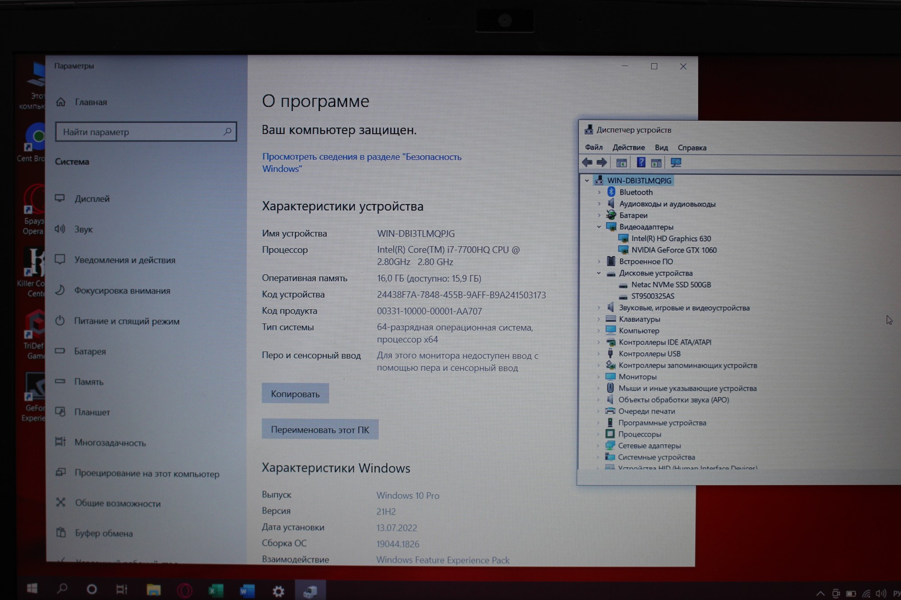Open Battery settings in sidebar
The height and width of the screenshot is (600, 901).
tap(90, 351)
